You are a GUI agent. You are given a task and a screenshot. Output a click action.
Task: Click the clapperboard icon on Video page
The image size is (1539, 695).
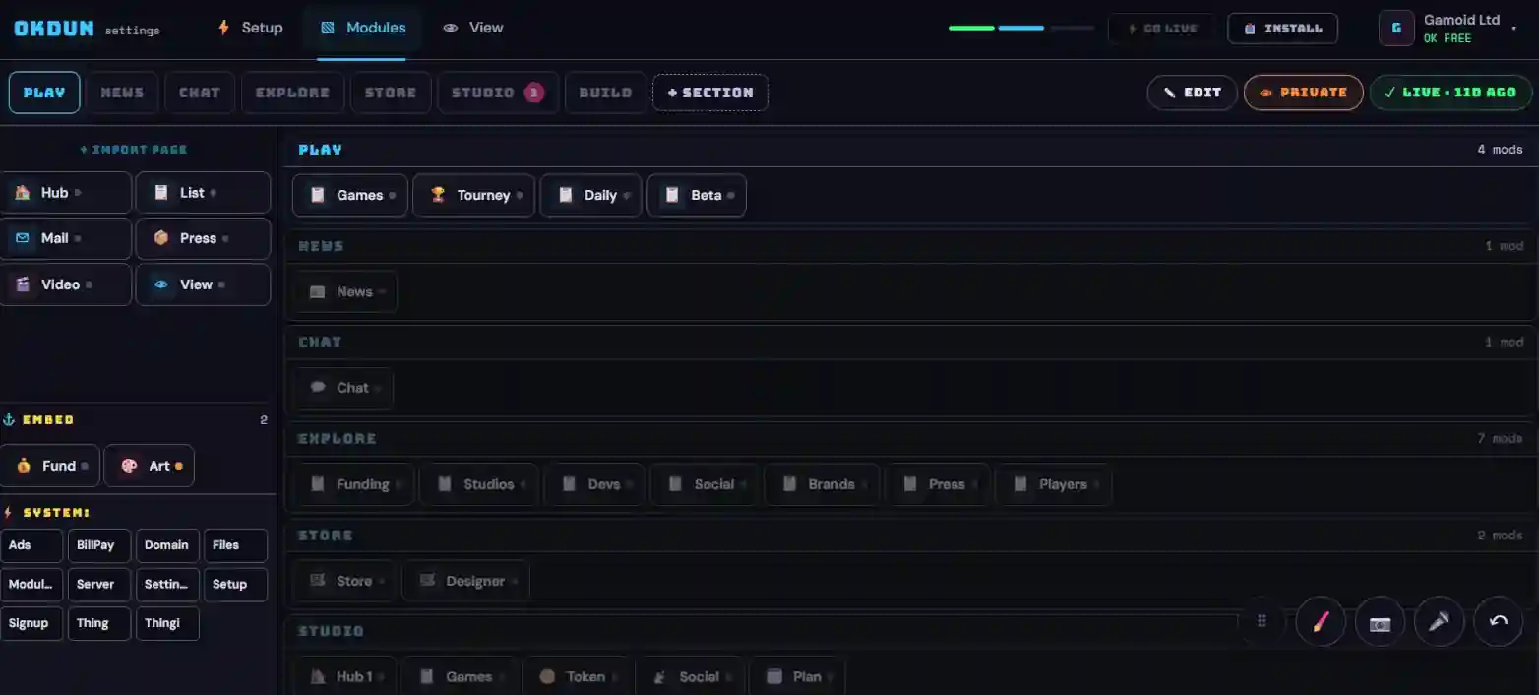tap(22, 284)
